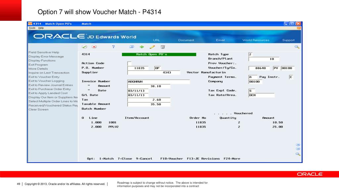The image size is (339, 190).
Task: Click the voucher company field 00100
Action: coord(288,68)
